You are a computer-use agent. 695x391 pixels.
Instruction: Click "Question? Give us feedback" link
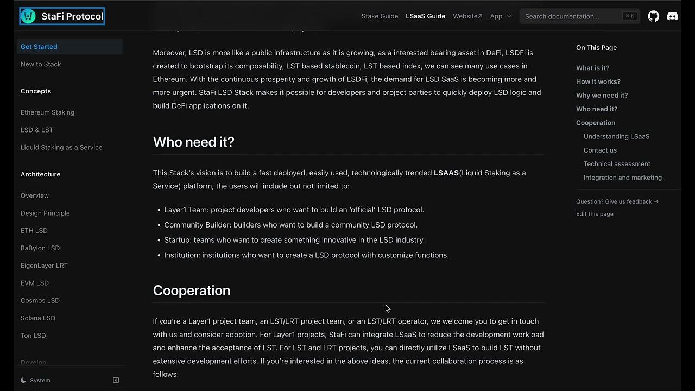617,201
